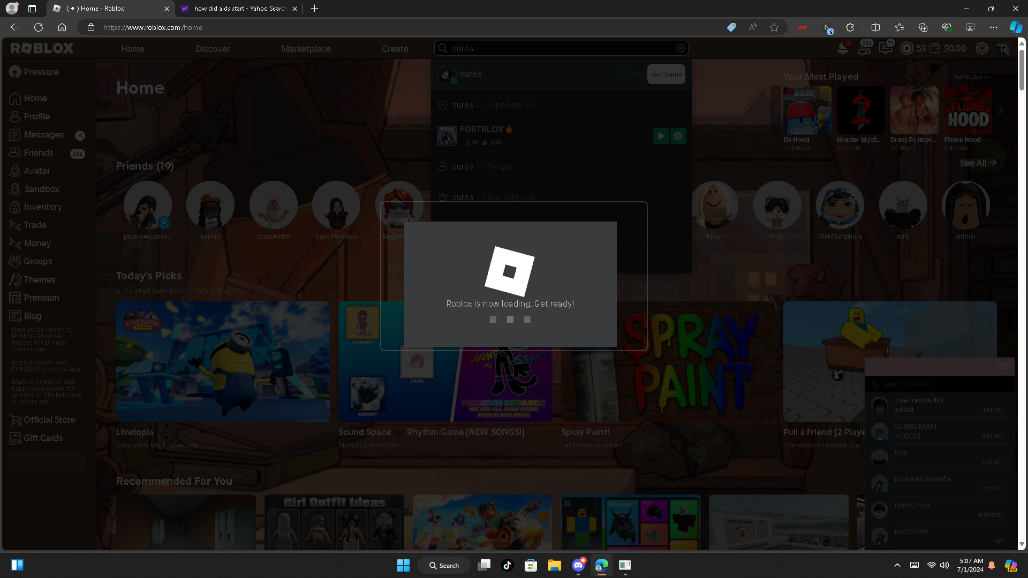Screen dimensions: 1028x578
Task: Open friend requests icon in Roblox header
Action: click(x=864, y=48)
